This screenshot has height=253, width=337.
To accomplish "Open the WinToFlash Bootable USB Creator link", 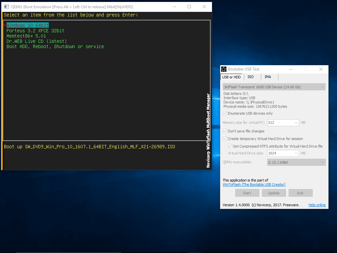I will [x=254, y=184].
